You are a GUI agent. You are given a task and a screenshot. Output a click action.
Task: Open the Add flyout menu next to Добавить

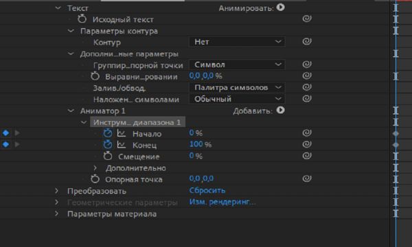(x=280, y=110)
